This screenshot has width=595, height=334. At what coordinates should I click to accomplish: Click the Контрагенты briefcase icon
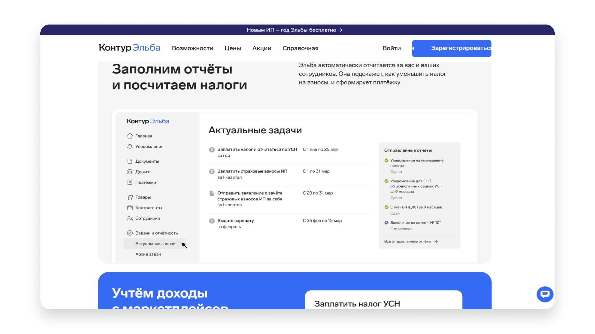pyautogui.click(x=130, y=208)
